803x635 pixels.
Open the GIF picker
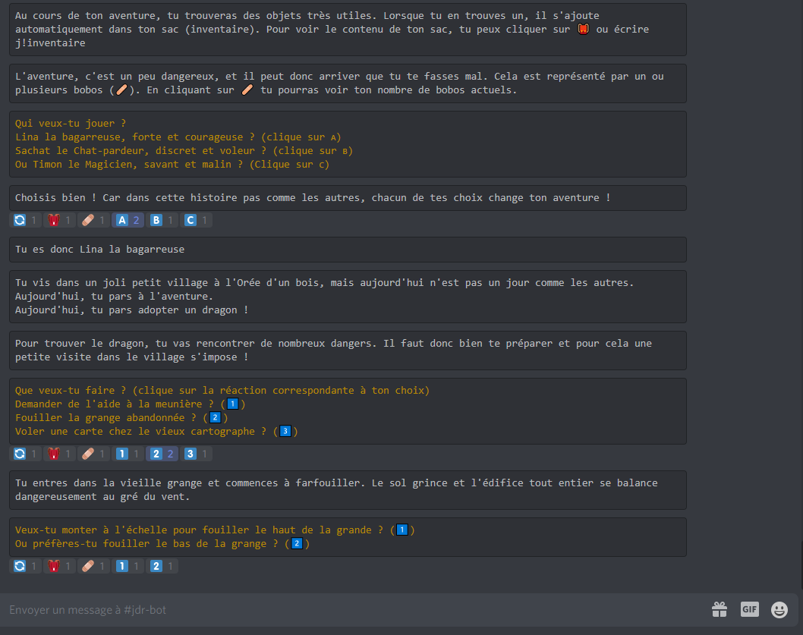(x=749, y=609)
